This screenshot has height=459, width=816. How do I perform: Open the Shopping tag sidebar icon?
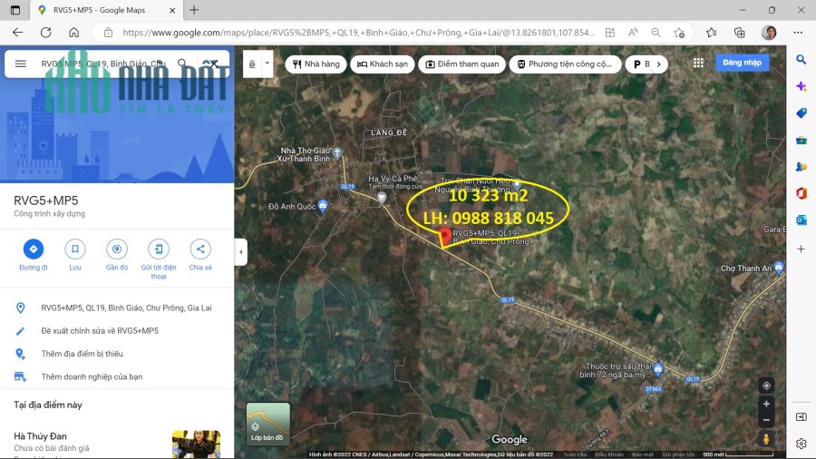click(801, 112)
